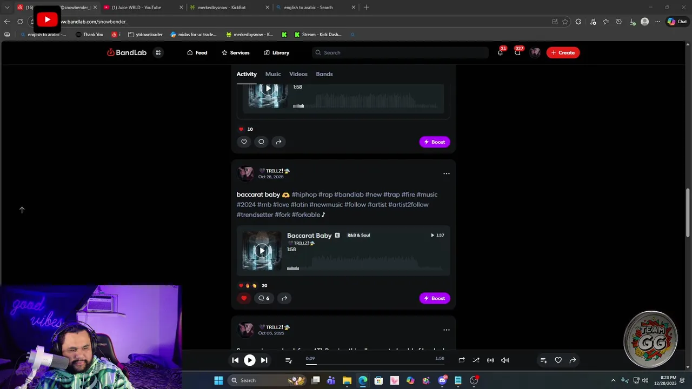
Task: Switch to the Music tab
Action: click(273, 74)
